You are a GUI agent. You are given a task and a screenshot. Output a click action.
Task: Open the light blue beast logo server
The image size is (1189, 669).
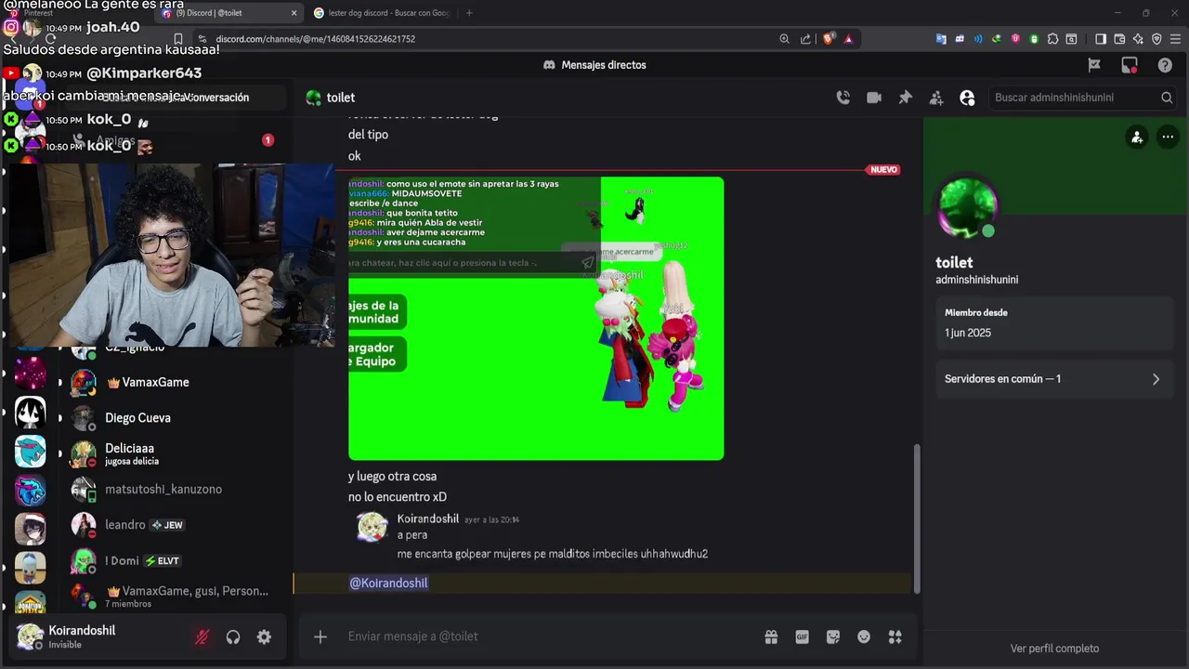(30, 452)
